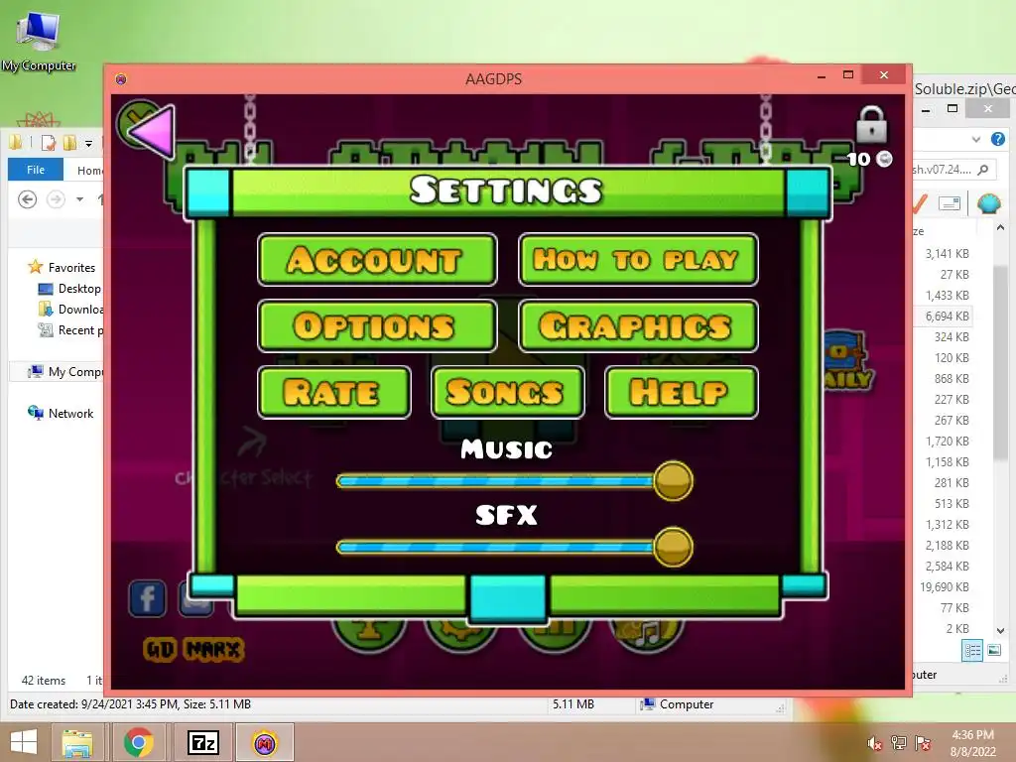Click the Windows Start button
The image size is (1016, 762).
tap(24, 742)
